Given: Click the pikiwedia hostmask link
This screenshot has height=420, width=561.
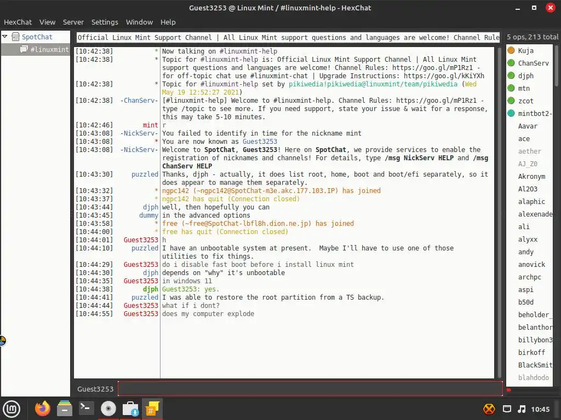Looking at the screenshot, I should 373,84.
